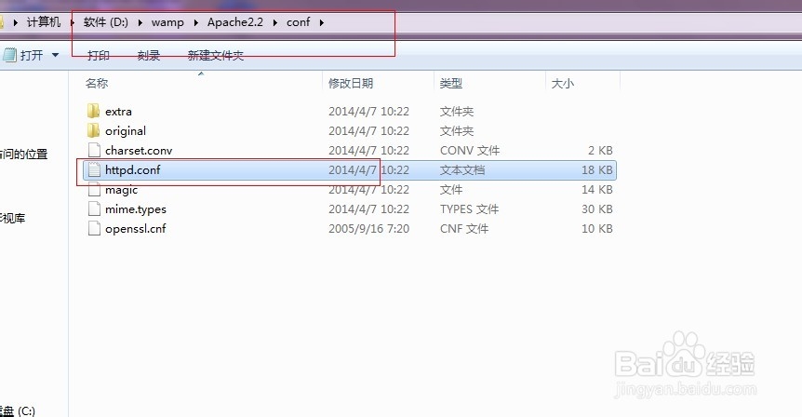802x417 pixels.
Task: Open the extra folder icon
Action: click(x=94, y=111)
